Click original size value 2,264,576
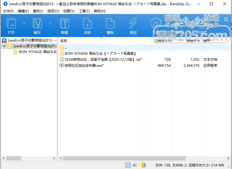This screenshot has width=232, height=169. 191,65
